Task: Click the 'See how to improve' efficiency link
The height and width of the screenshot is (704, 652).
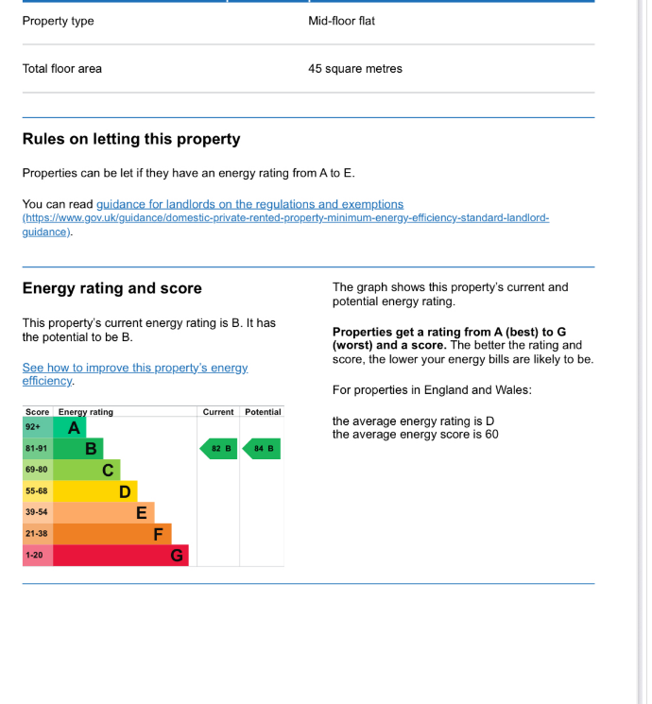Action: 134,368
